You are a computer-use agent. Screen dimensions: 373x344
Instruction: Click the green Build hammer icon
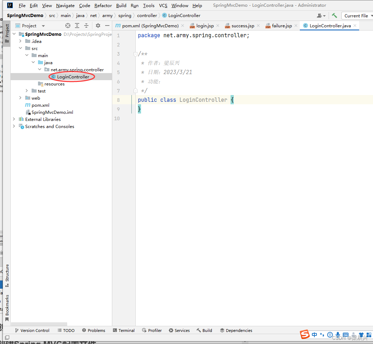click(x=335, y=16)
